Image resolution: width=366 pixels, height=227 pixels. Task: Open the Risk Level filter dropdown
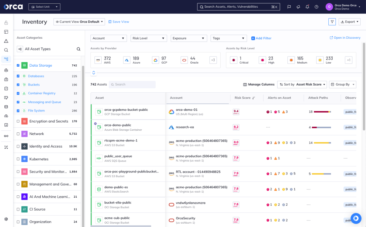149,38
